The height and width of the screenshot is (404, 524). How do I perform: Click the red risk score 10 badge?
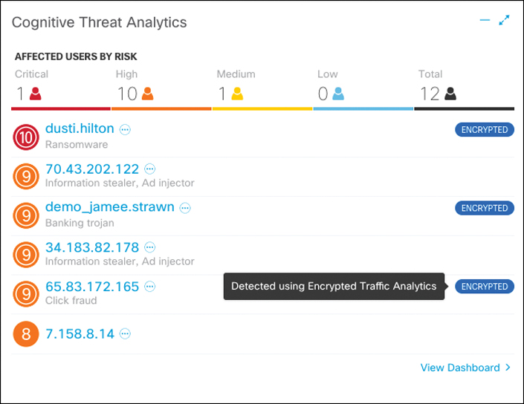pyautogui.click(x=27, y=136)
